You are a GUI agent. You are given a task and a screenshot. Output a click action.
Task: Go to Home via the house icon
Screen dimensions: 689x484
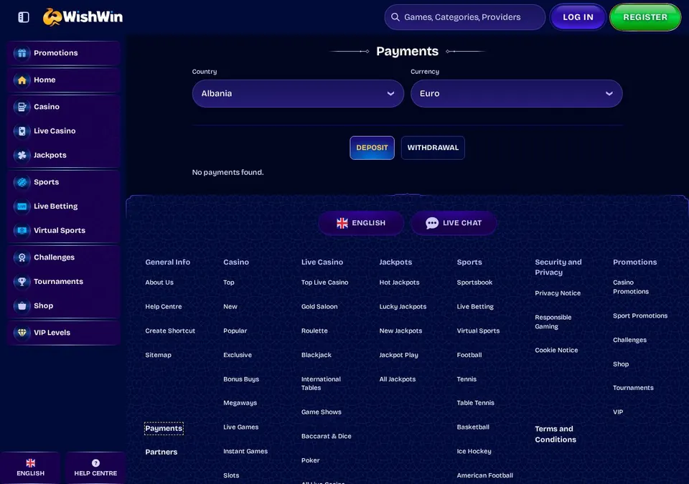[22, 80]
